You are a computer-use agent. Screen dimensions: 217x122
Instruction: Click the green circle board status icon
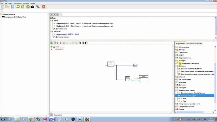pos(51,47)
